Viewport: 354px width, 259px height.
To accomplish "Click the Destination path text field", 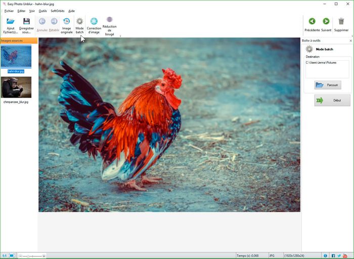I will (x=327, y=69).
